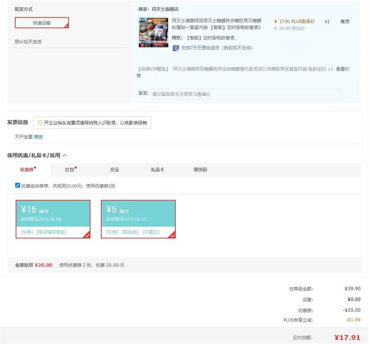Open the product thumbnail image
This screenshot has width=369, height=344.
(x=153, y=32)
